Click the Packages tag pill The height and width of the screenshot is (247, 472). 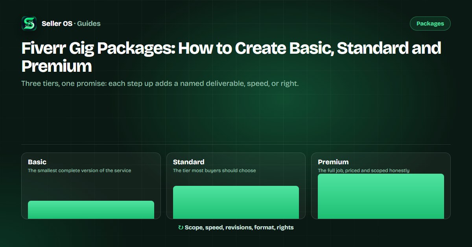[430, 24]
